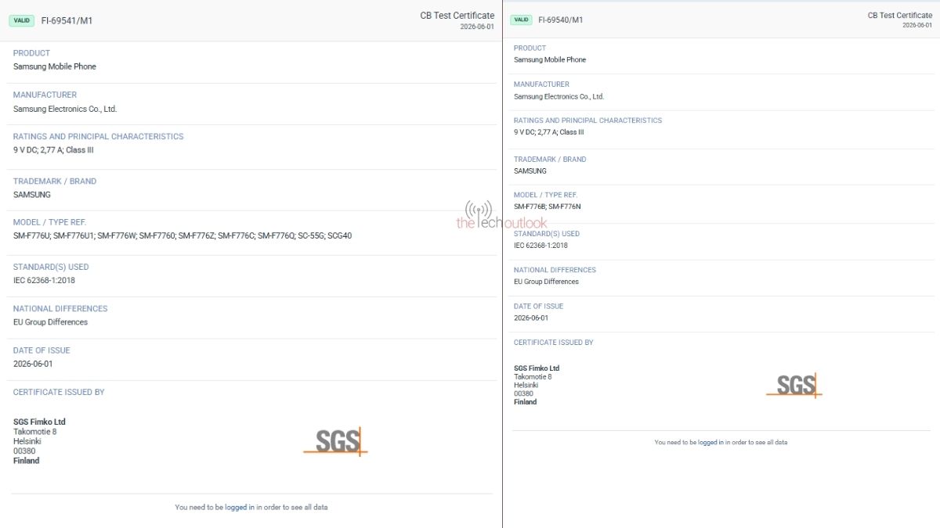Click the SAMSUNG brand value in right certificate
940x528 pixels.
pos(530,171)
